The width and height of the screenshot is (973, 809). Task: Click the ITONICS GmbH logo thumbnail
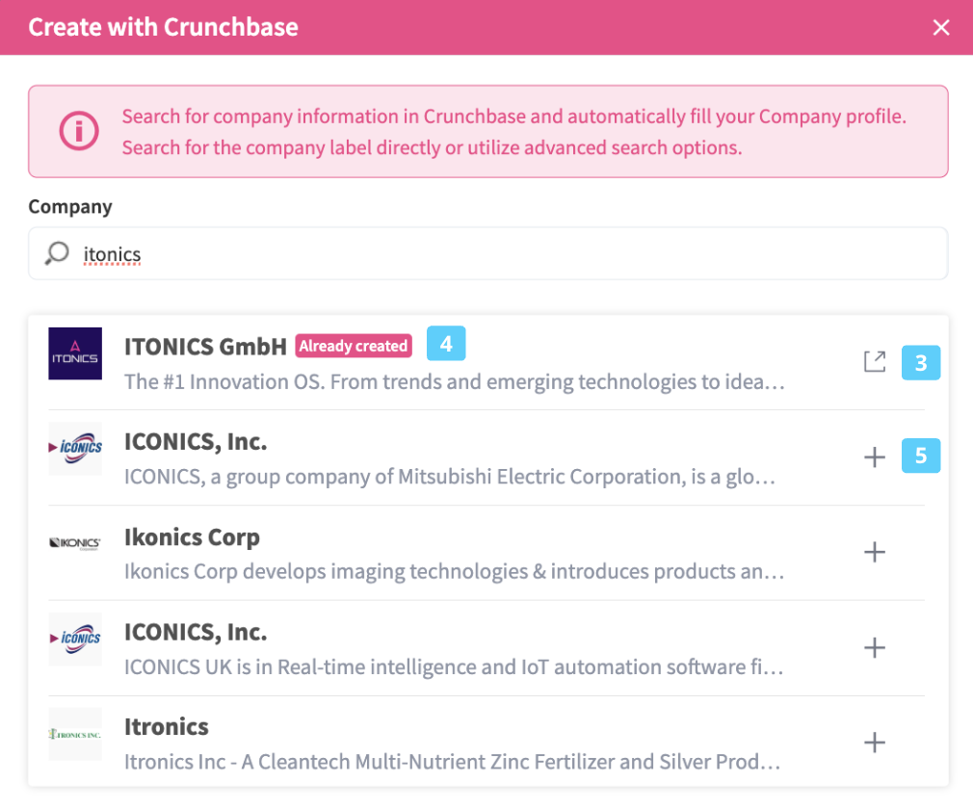click(x=75, y=353)
